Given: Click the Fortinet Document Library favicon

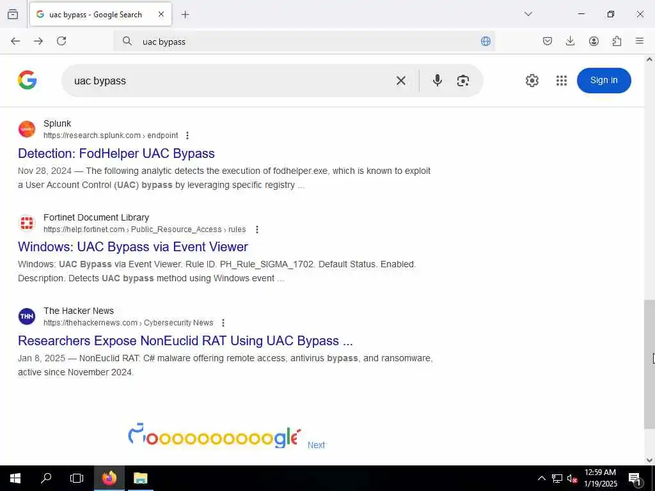Looking at the screenshot, I should (x=27, y=223).
